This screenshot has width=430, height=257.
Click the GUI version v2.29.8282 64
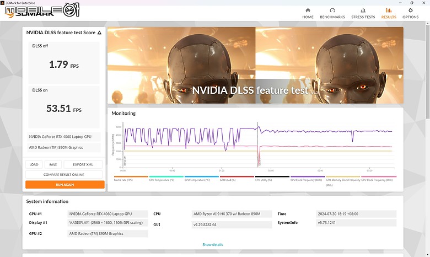[232, 224]
